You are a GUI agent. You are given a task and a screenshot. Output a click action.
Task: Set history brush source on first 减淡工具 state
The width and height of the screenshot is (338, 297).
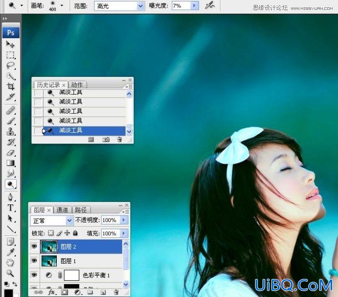tap(38, 93)
